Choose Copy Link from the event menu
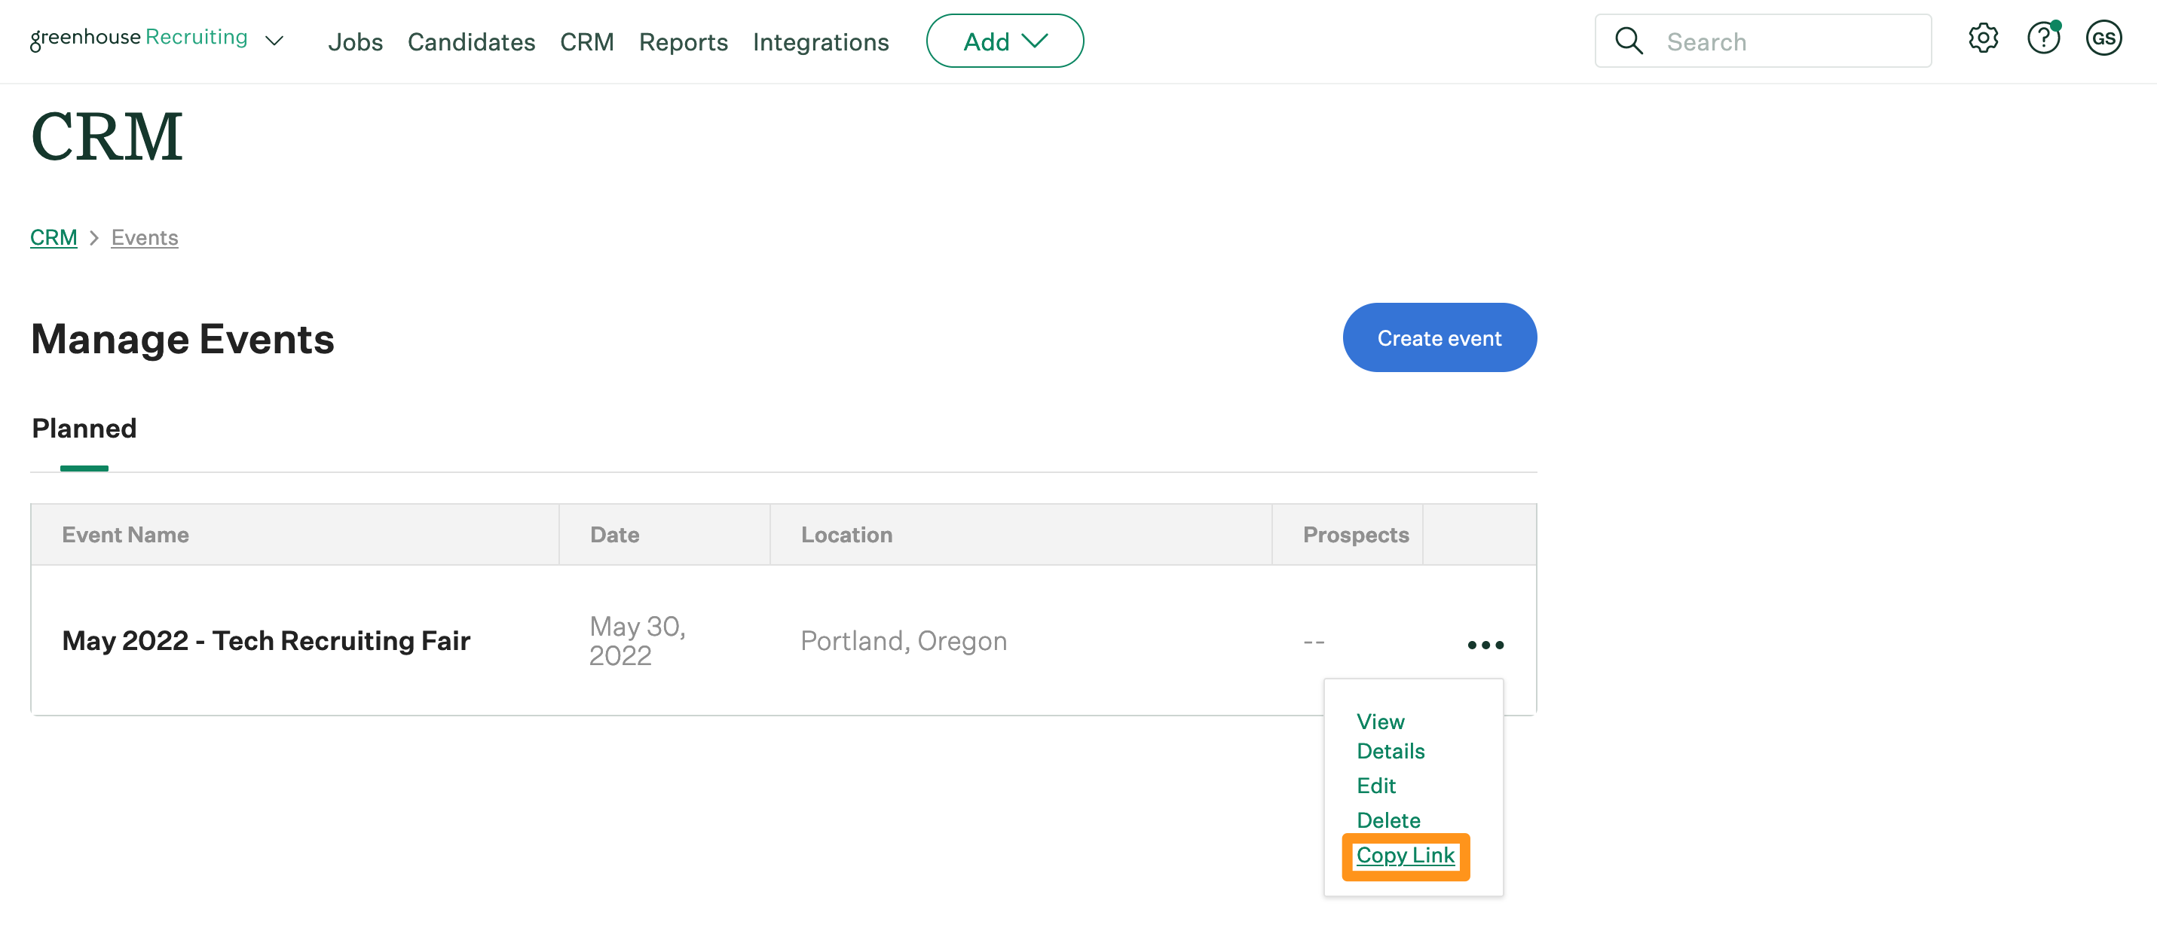 coord(1405,855)
